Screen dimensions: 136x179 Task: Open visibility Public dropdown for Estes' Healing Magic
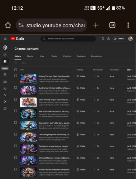tap(81, 100)
